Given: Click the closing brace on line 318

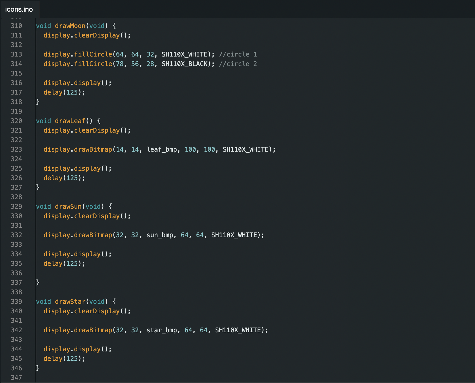Looking at the screenshot, I should point(38,102).
